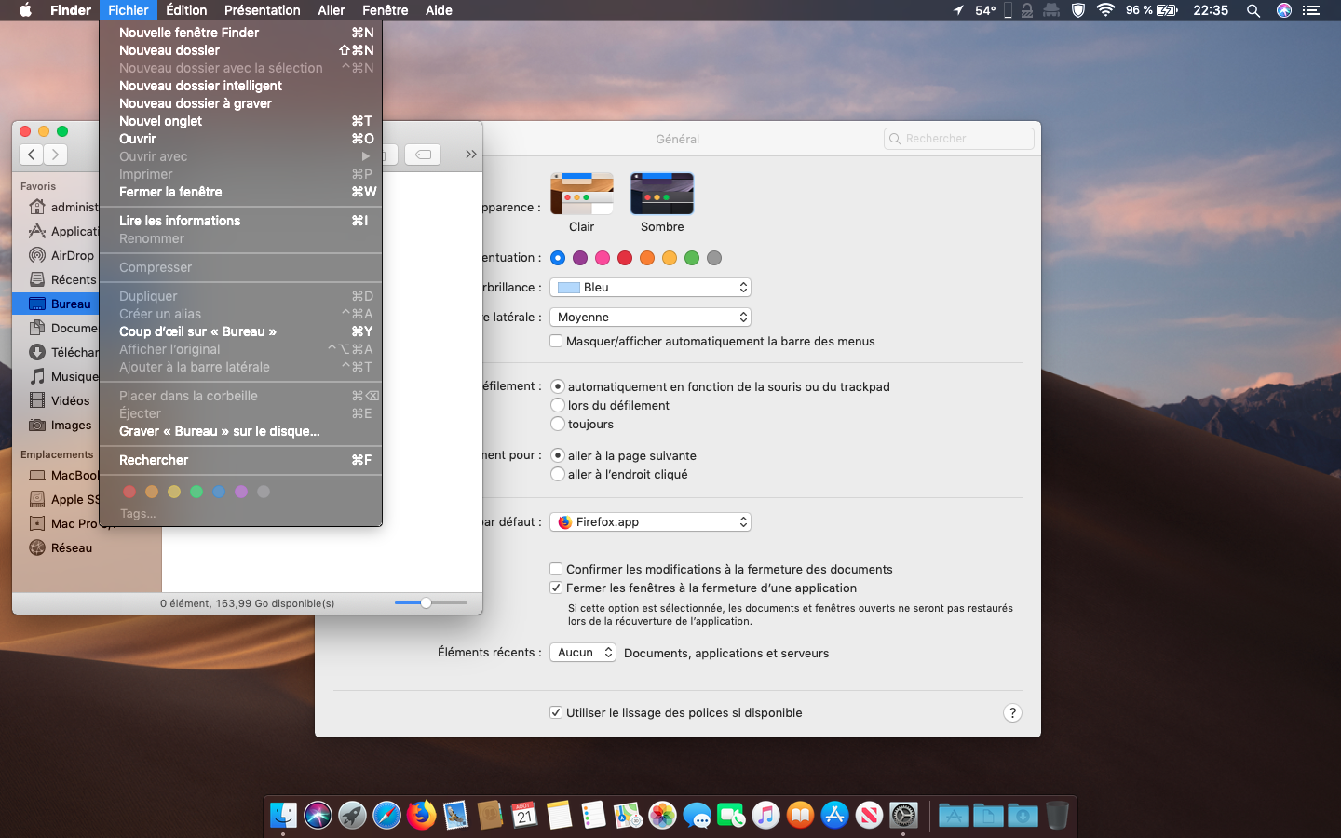Select 'Lire les informations' menu entry
The width and height of the screenshot is (1341, 838).
click(x=180, y=221)
